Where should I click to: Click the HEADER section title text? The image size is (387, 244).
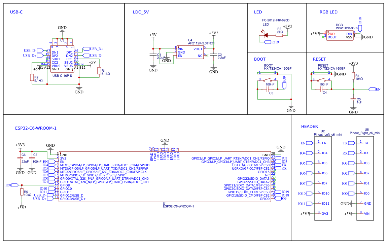(310, 127)
